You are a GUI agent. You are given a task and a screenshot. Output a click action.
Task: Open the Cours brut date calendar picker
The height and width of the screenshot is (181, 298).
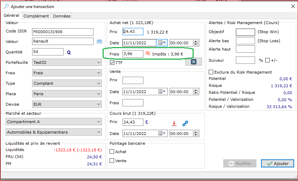point(162,133)
